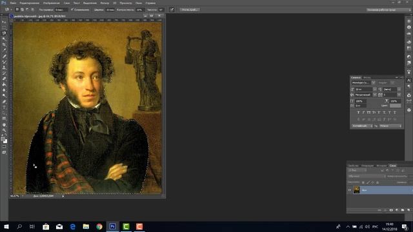Open the font family dropdown in Character panel
Image resolution: width=413 pixels, height=232 pixels.
(x=373, y=82)
